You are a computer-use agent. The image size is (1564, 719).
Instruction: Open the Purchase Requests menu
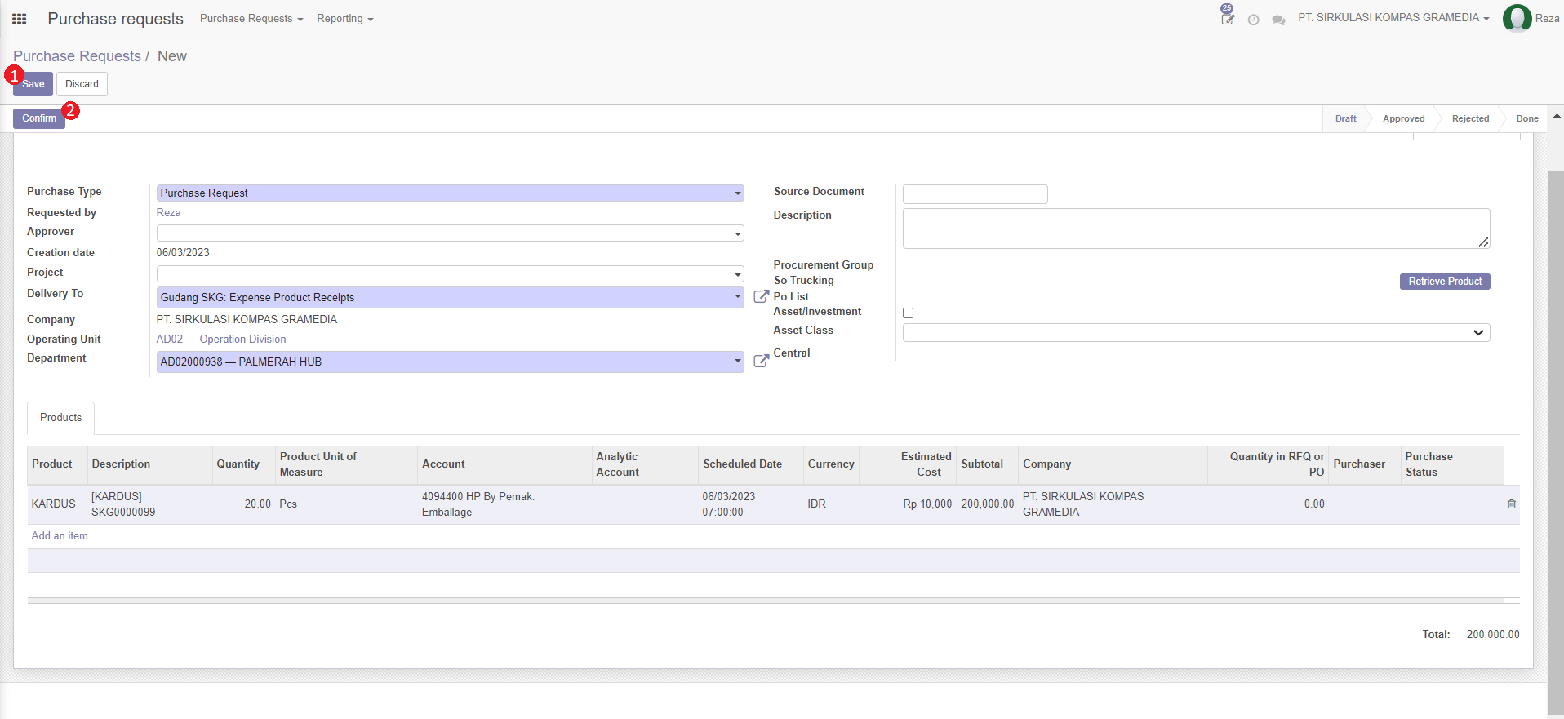251,19
